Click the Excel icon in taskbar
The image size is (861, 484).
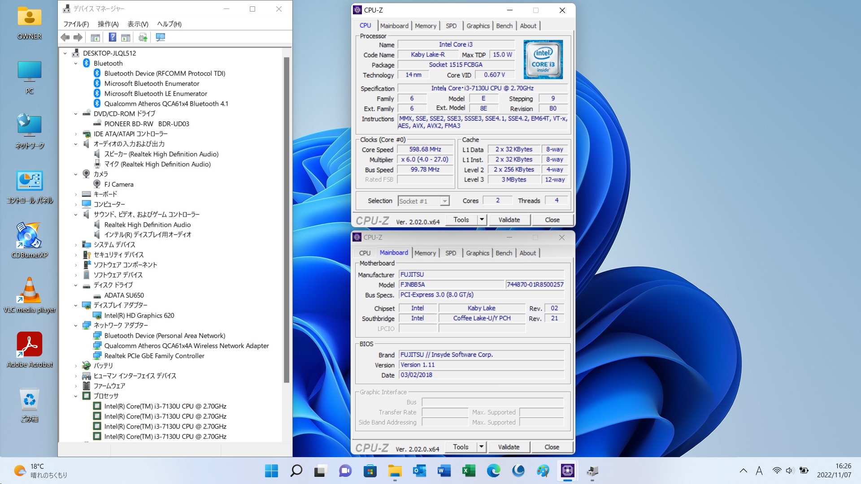click(469, 471)
